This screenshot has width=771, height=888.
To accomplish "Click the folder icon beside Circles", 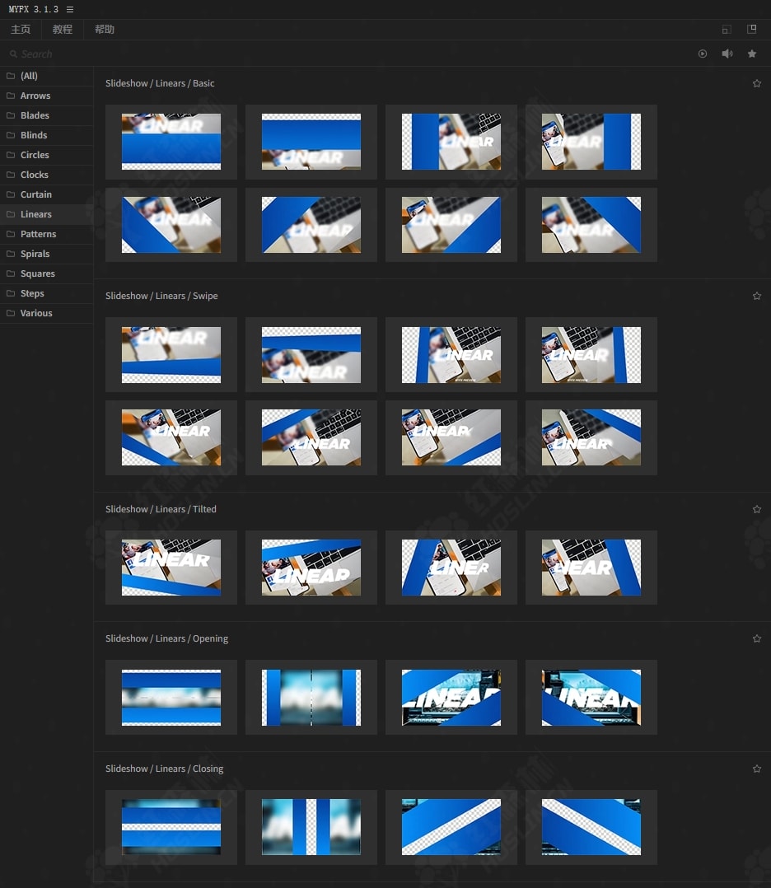I will (x=11, y=155).
